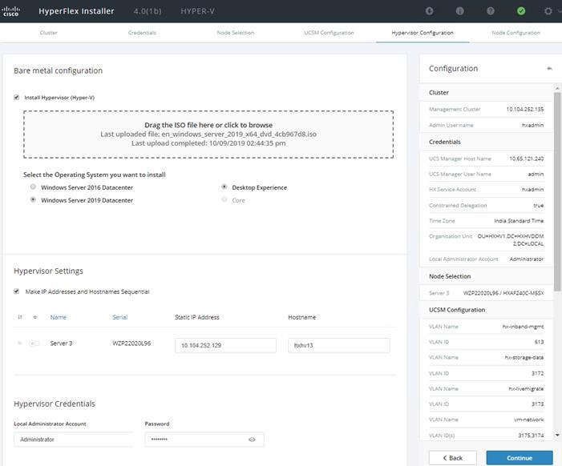Select the Core installation option
Screen dimensions: 562x466
click(224, 199)
